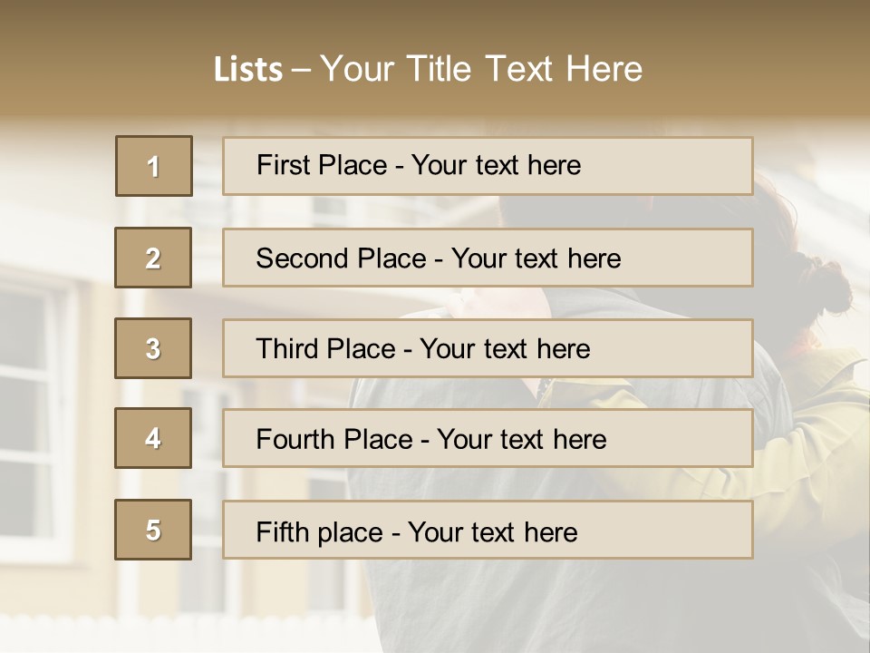This screenshot has width=870, height=653.
Task: Click the number 4 box
Action: (153, 438)
